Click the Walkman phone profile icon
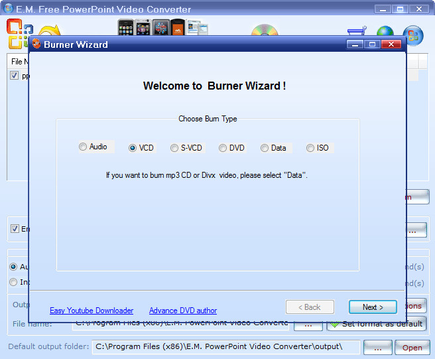This screenshot has height=359, width=435. point(178,27)
